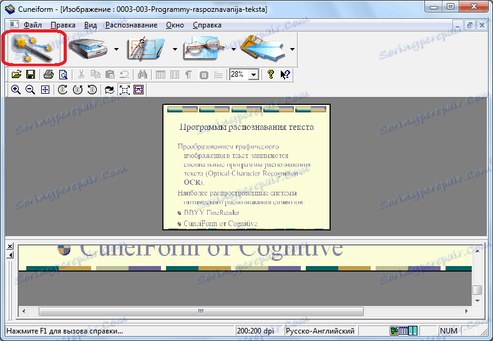Expand the save/export dropdown arrow
This screenshot has height=341, width=493.
tap(292, 49)
